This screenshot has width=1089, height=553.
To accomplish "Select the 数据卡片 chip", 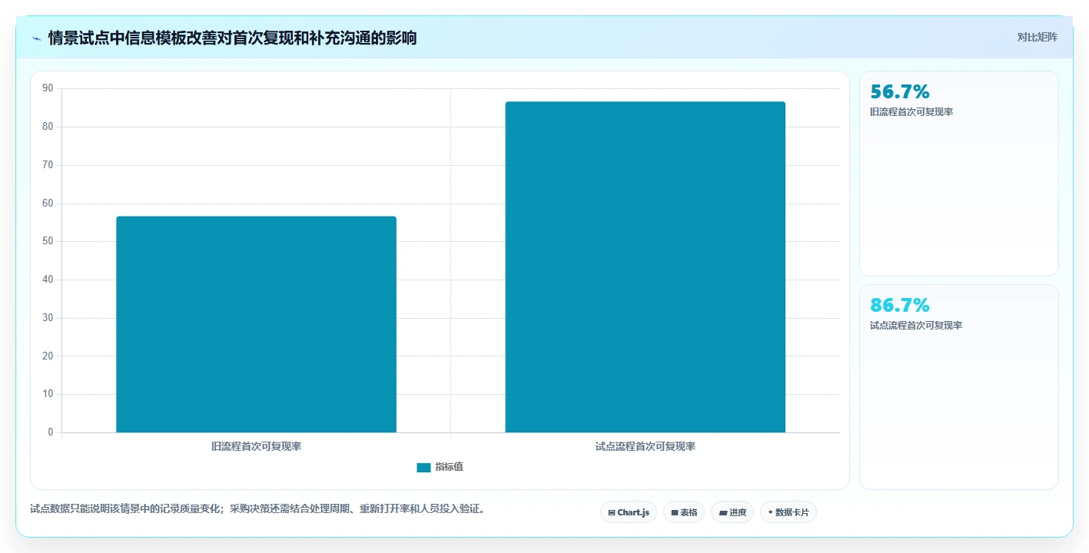I will [789, 512].
